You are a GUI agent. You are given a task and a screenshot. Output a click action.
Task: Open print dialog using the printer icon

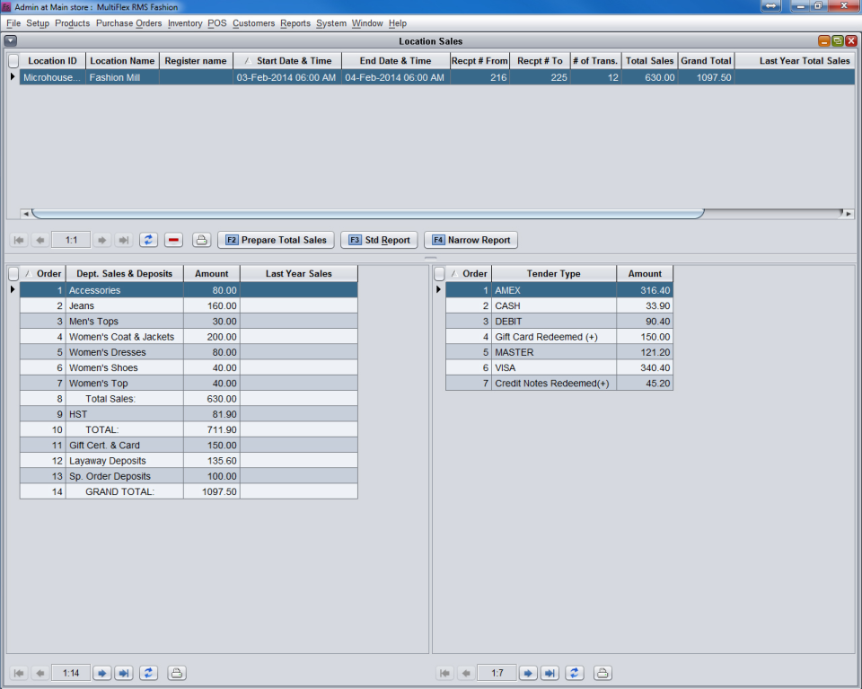tap(201, 240)
